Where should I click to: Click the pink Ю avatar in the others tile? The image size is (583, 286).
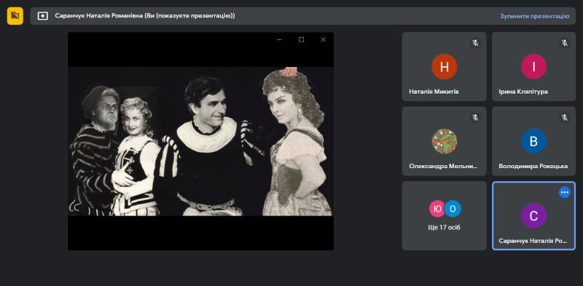coord(437,209)
